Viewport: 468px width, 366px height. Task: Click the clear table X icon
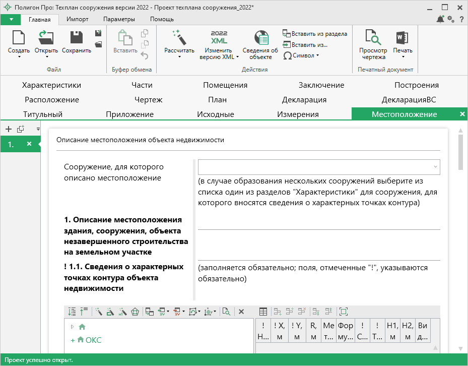click(x=241, y=312)
